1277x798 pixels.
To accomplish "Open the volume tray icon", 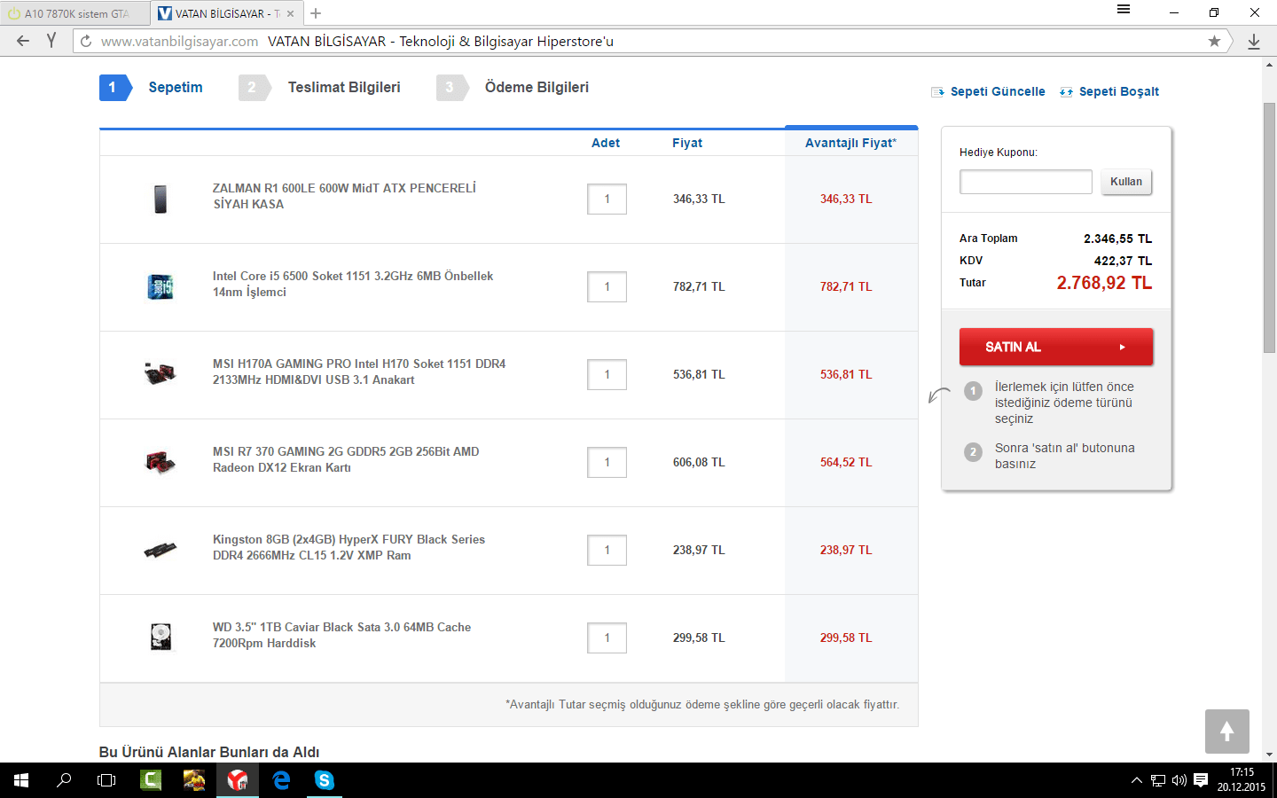I will tap(1179, 780).
